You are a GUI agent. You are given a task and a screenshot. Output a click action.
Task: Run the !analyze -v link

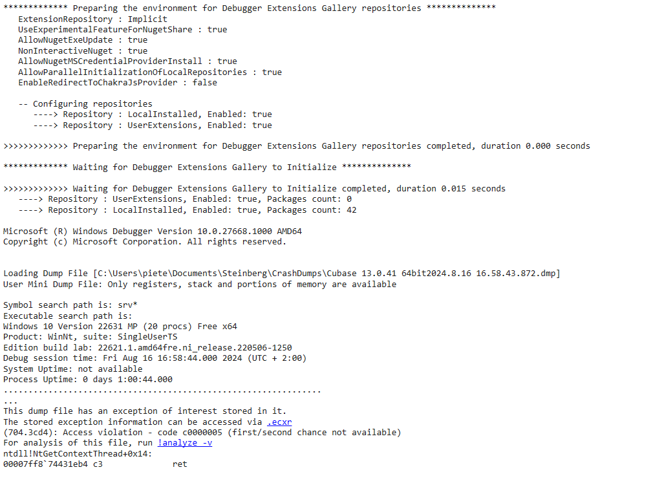click(x=185, y=442)
